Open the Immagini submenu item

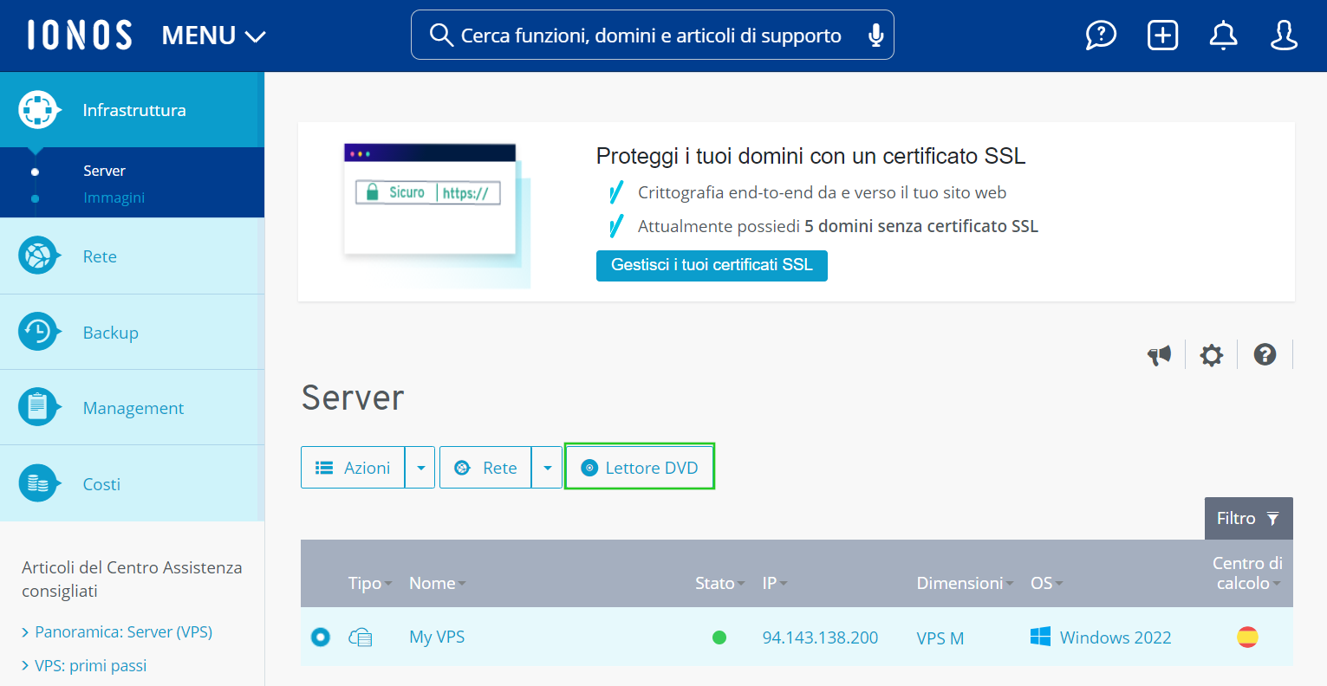point(114,197)
